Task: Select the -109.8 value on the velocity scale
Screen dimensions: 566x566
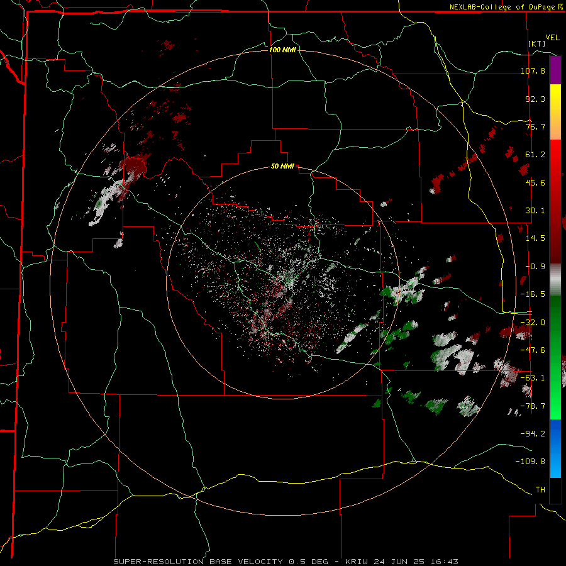Action: pyautogui.click(x=530, y=462)
